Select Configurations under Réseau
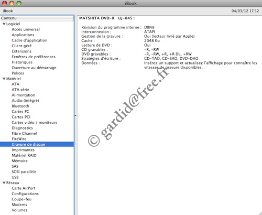 [25, 193]
